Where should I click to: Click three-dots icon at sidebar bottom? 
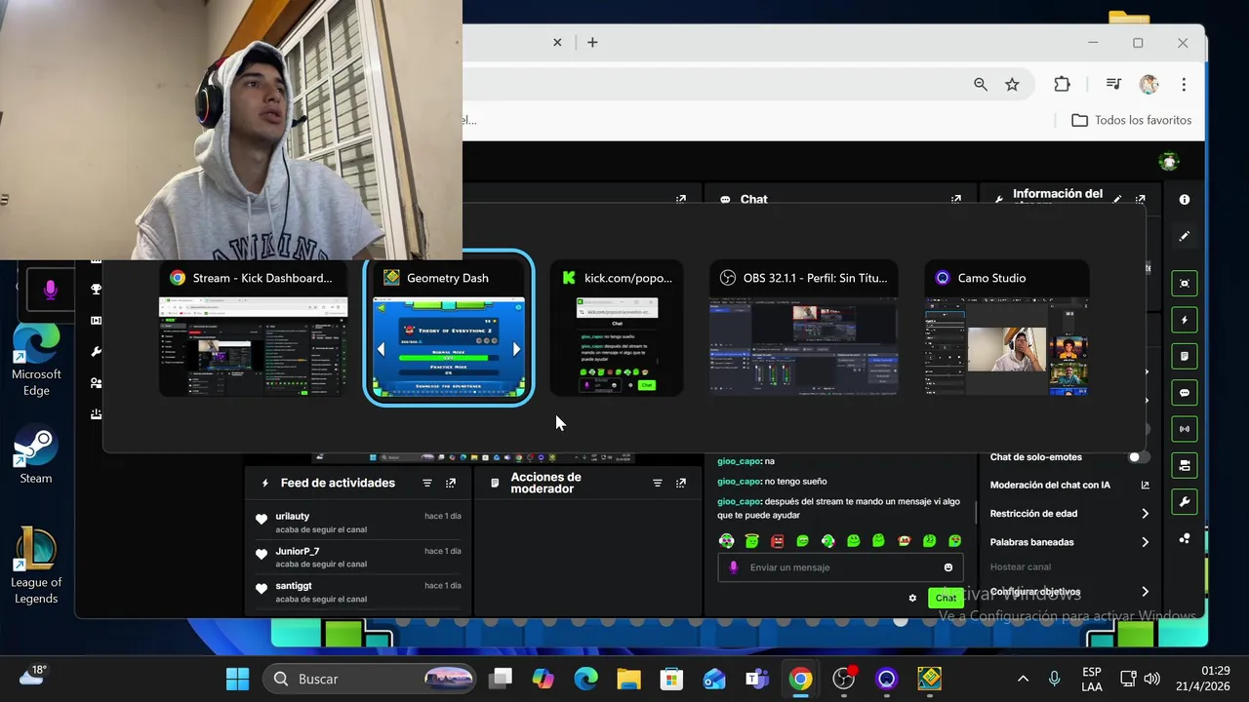1185,538
